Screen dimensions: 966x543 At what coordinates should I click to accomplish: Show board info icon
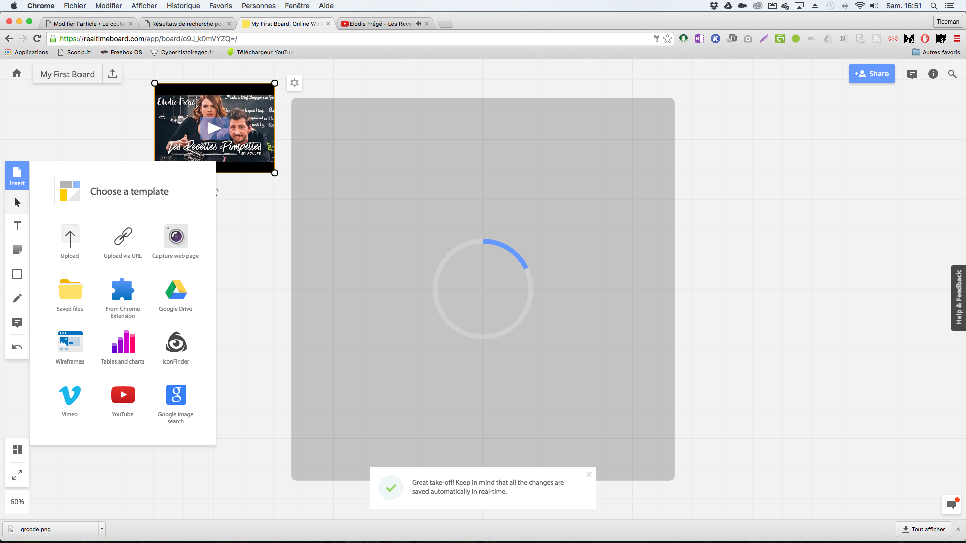pos(933,74)
